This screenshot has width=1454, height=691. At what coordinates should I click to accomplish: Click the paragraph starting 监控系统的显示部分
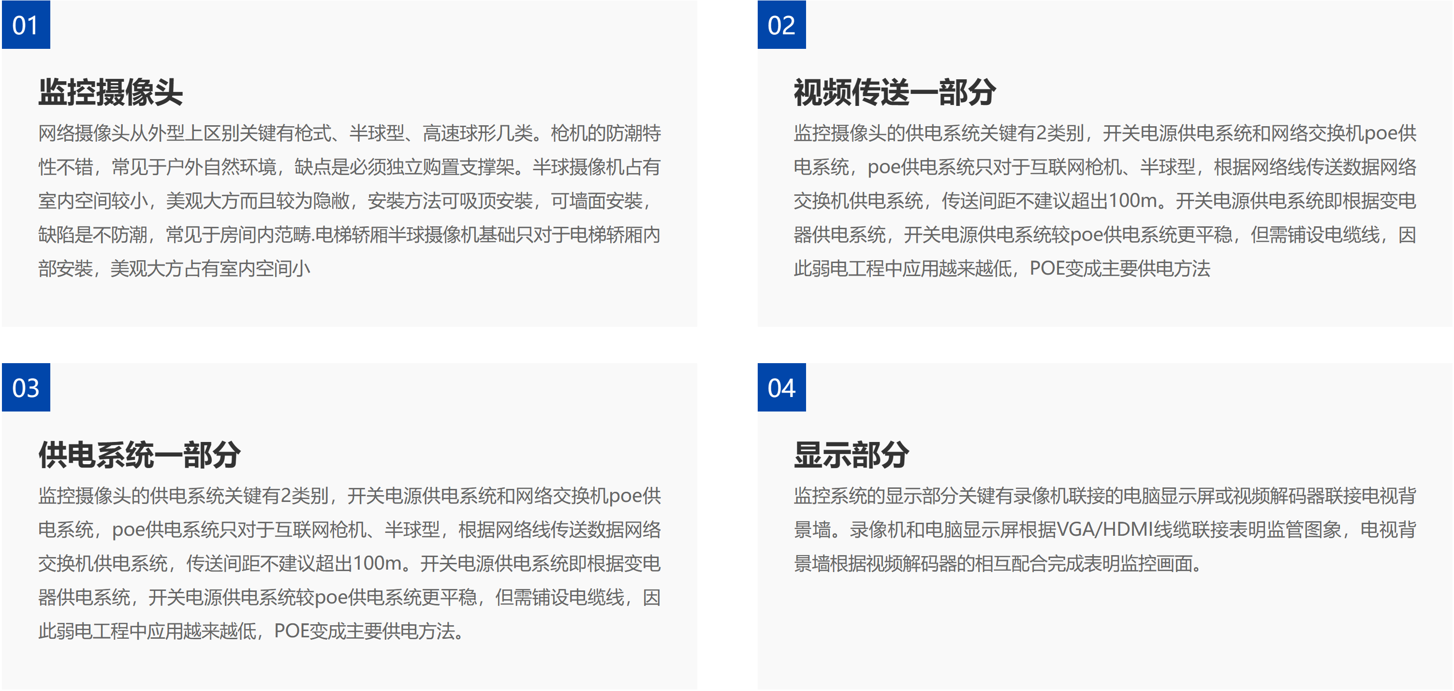tap(1104, 529)
